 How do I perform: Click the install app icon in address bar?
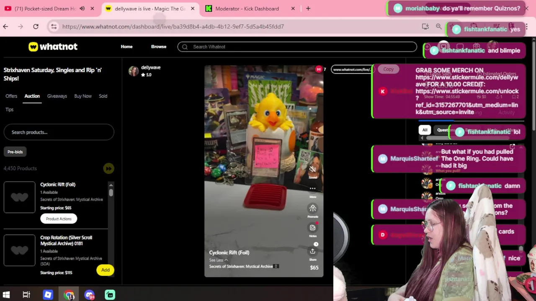click(x=425, y=26)
